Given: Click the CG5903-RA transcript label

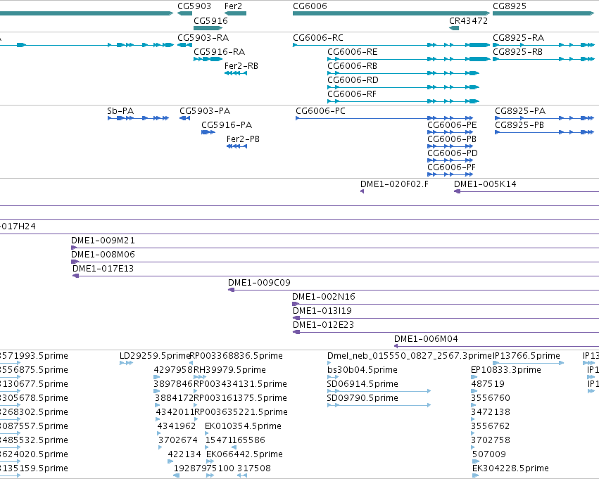Looking at the screenshot, I should [203, 38].
